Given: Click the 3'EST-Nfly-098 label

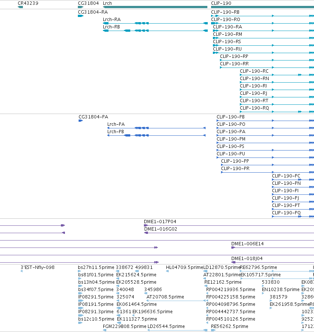Looking at the screenshot, I should click(38, 267).
